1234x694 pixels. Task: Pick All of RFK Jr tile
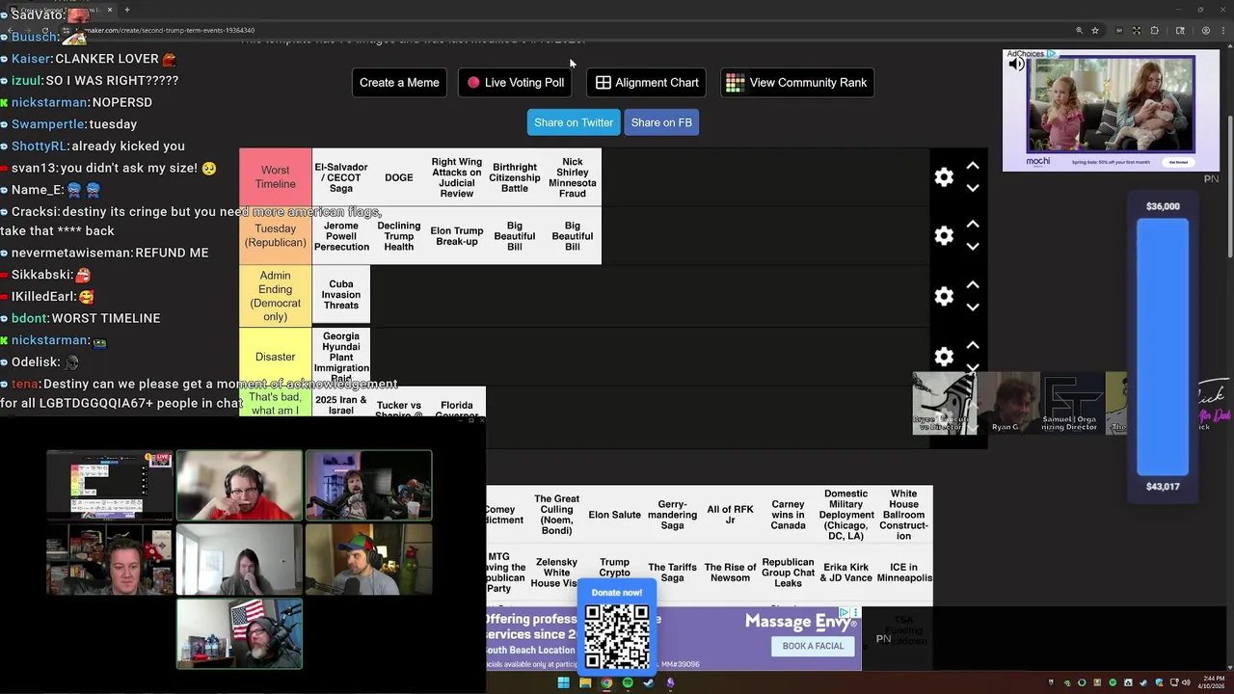(x=730, y=515)
